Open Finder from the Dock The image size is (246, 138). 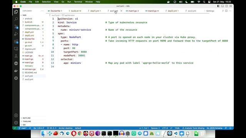(x=43, y=133)
